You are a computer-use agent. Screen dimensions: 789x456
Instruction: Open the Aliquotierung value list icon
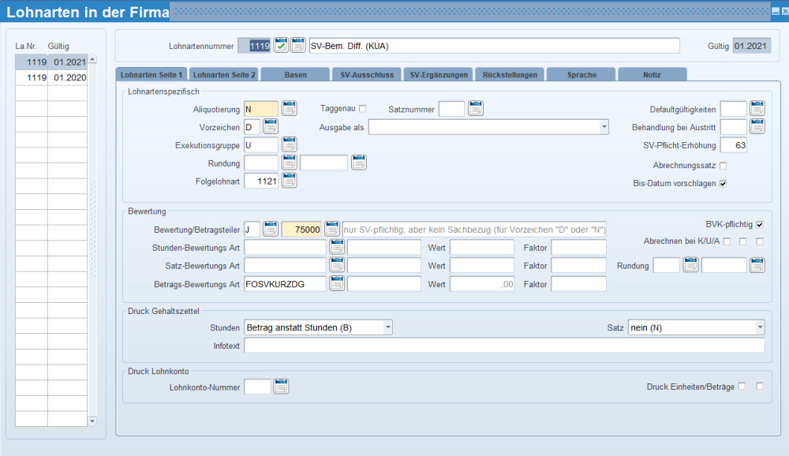289,109
